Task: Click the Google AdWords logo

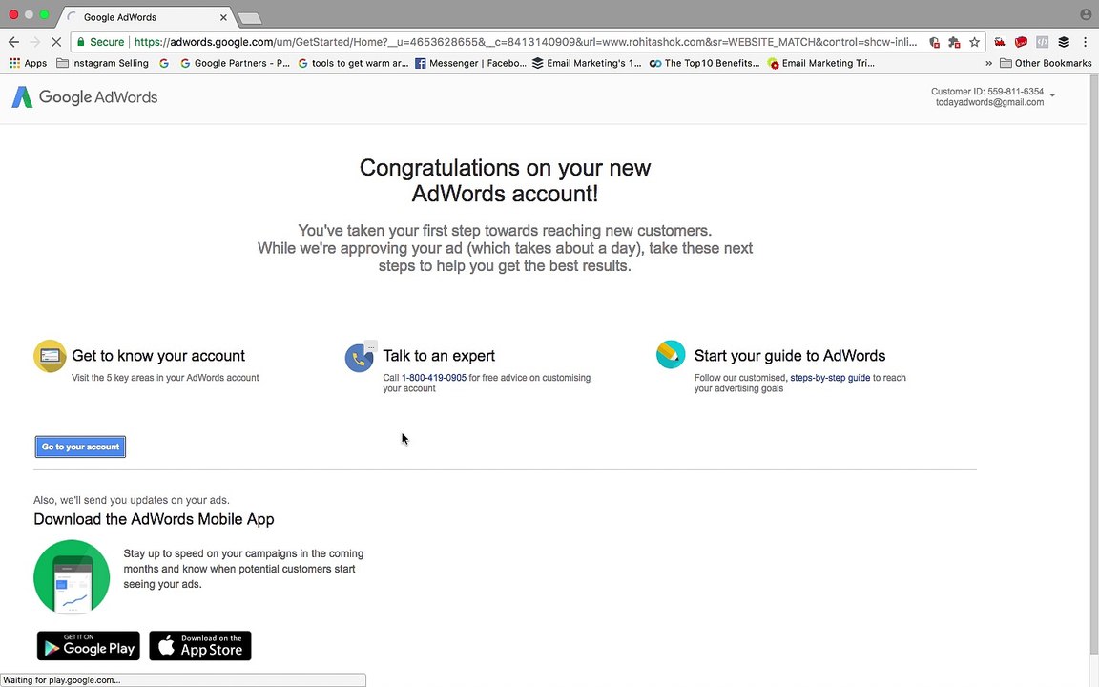Action: pos(85,96)
